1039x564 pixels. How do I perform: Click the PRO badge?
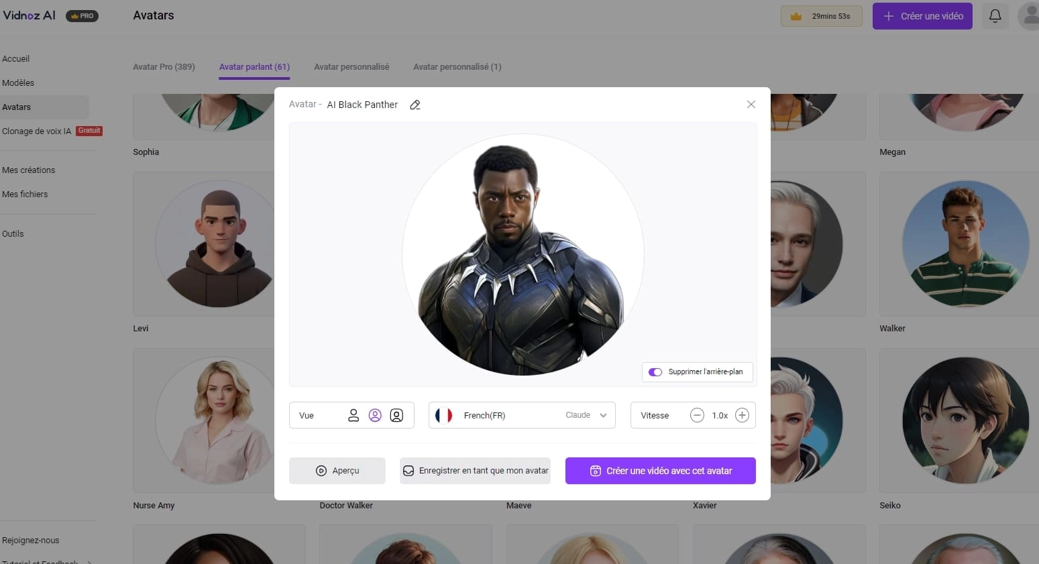[x=82, y=16]
